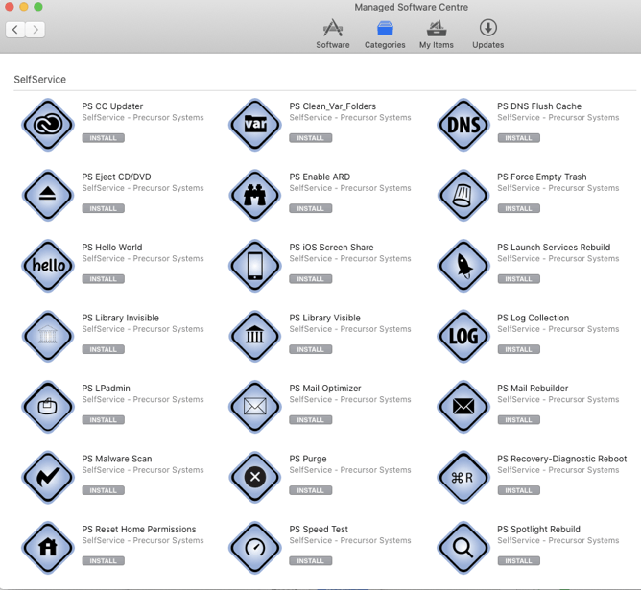This screenshot has width=641, height=590.
Task: Open the Categories toolbar tab
Action: [x=385, y=34]
